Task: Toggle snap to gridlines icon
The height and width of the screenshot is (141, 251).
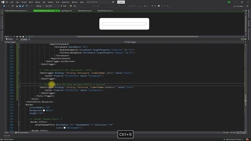Action: pos(20,36)
